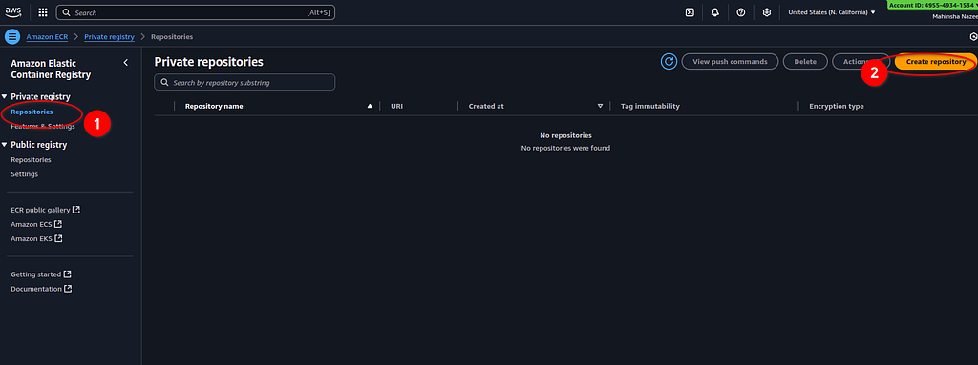Click View push commands button
This screenshot has width=978, height=365.
(730, 62)
